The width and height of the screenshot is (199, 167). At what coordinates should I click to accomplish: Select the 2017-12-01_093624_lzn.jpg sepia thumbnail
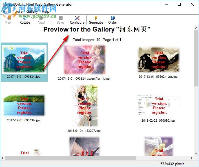coord(158,60)
